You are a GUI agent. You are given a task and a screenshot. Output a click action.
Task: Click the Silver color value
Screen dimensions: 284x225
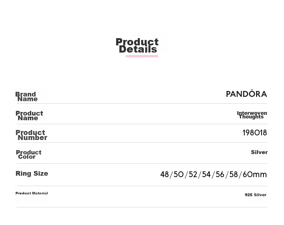[x=259, y=152]
